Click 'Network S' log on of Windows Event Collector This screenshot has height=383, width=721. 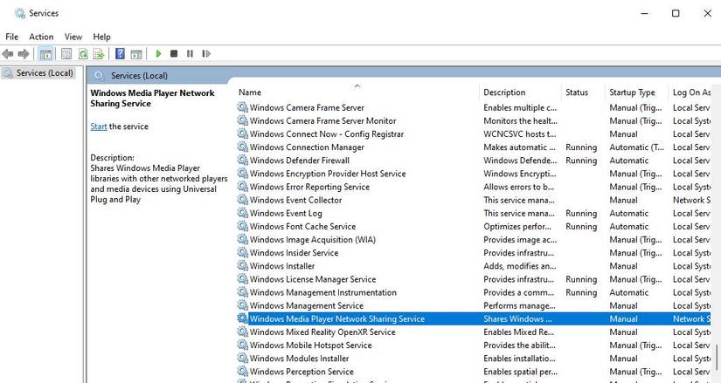click(x=691, y=200)
